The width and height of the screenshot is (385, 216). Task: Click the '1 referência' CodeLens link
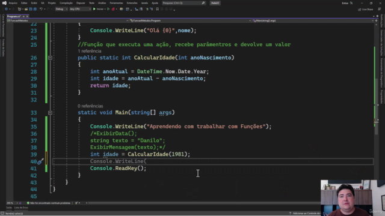pyautogui.click(x=90, y=51)
